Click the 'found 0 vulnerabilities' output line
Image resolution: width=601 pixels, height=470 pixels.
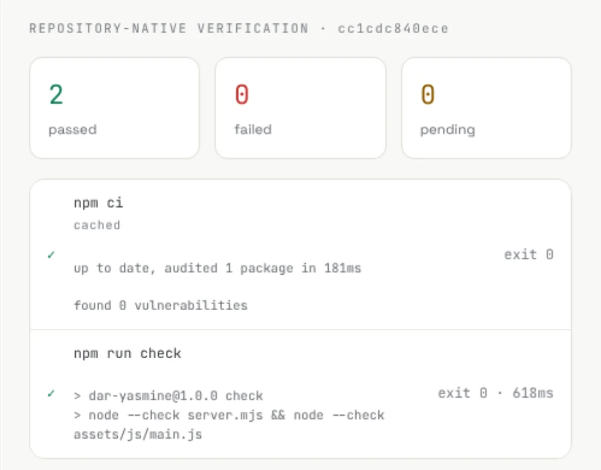pyautogui.click(x=160, y=305)
